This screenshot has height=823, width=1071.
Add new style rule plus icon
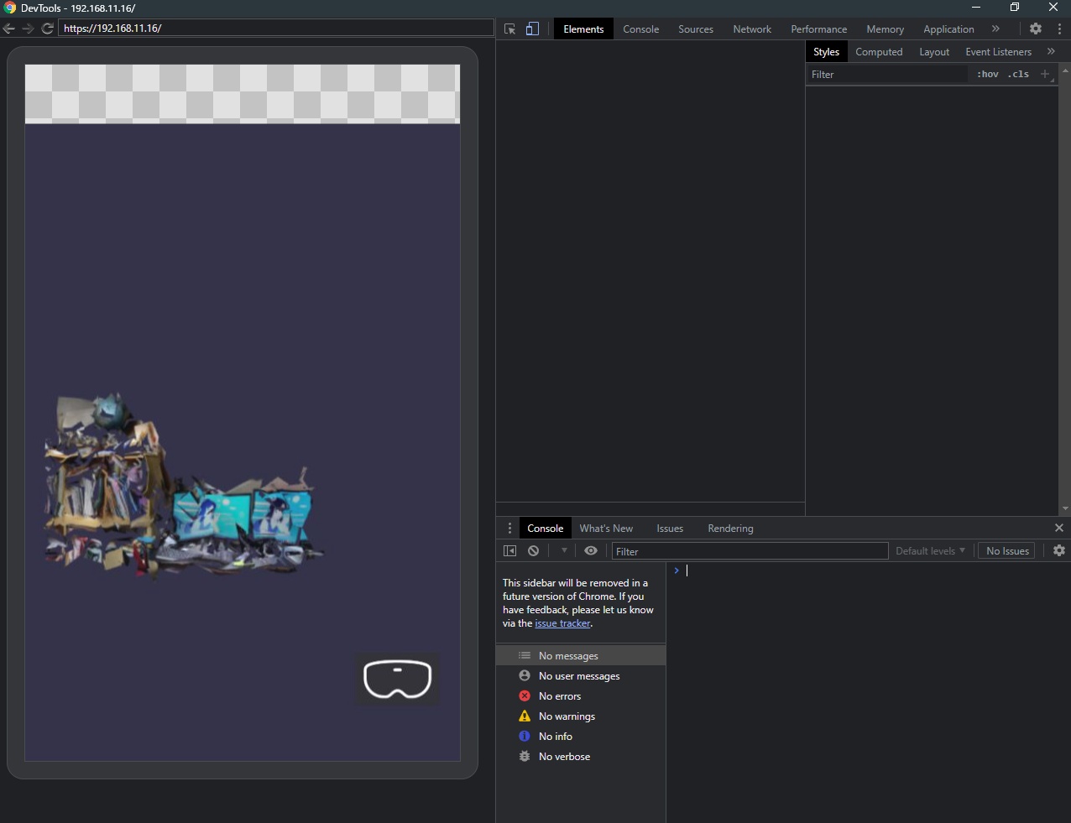tap(1045, 74)
